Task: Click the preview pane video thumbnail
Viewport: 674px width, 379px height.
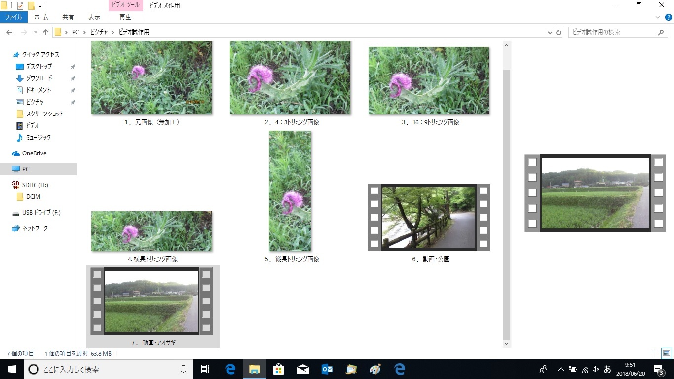Action: click(x=595, y=193)
